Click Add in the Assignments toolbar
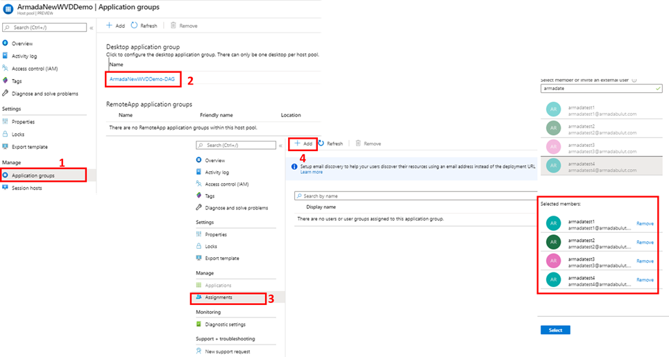This screenshot has width=669, height=357. [303, 144]
